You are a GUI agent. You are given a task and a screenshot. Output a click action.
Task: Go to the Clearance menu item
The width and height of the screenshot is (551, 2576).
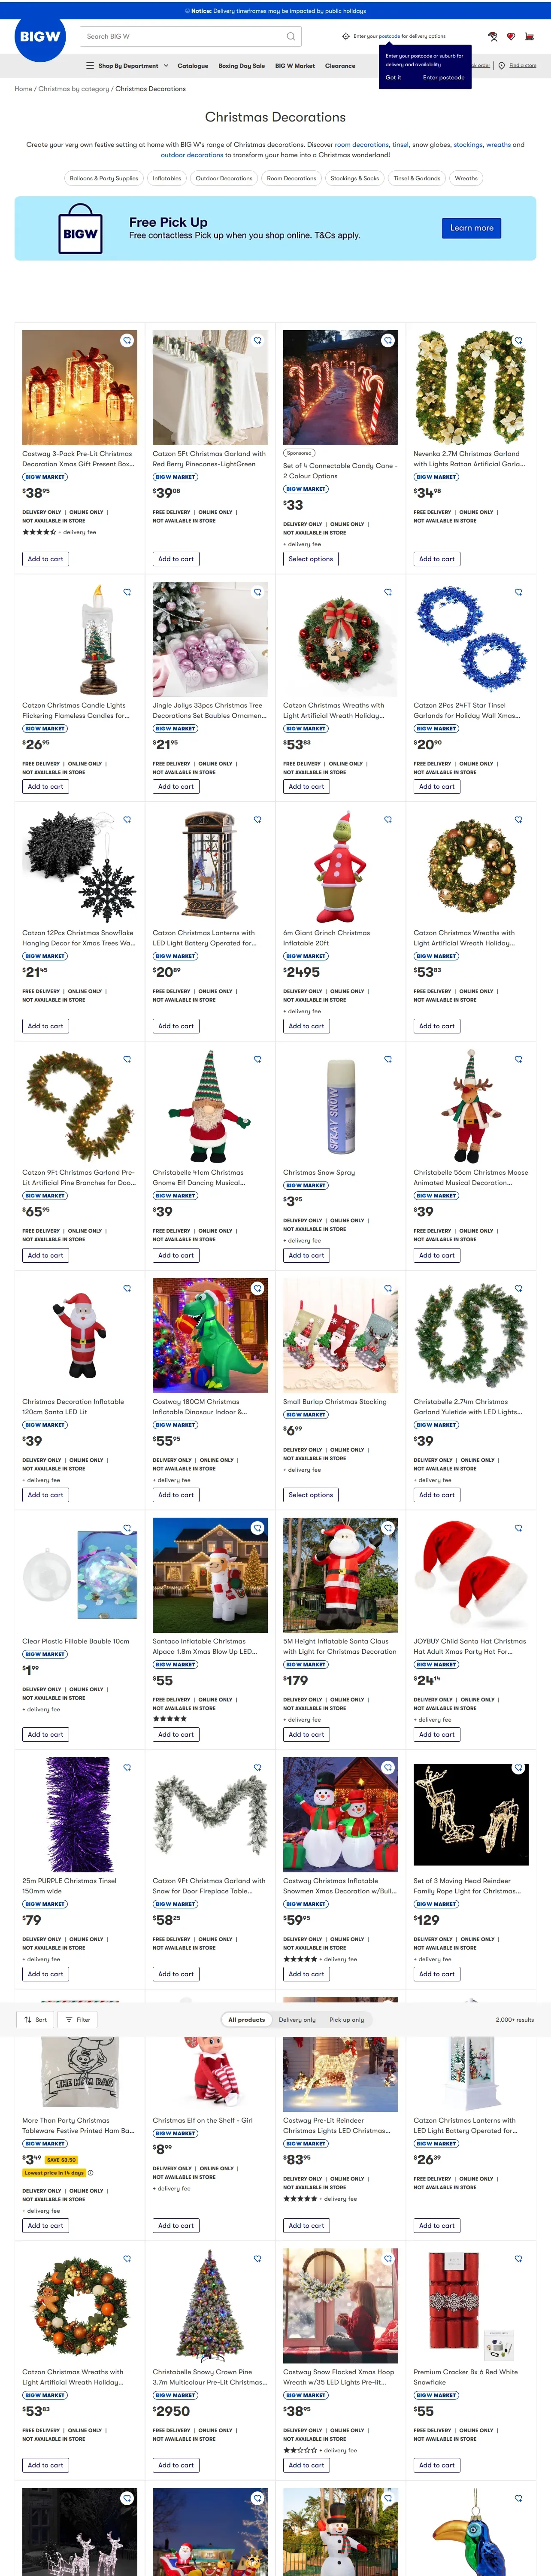(340, 66)
